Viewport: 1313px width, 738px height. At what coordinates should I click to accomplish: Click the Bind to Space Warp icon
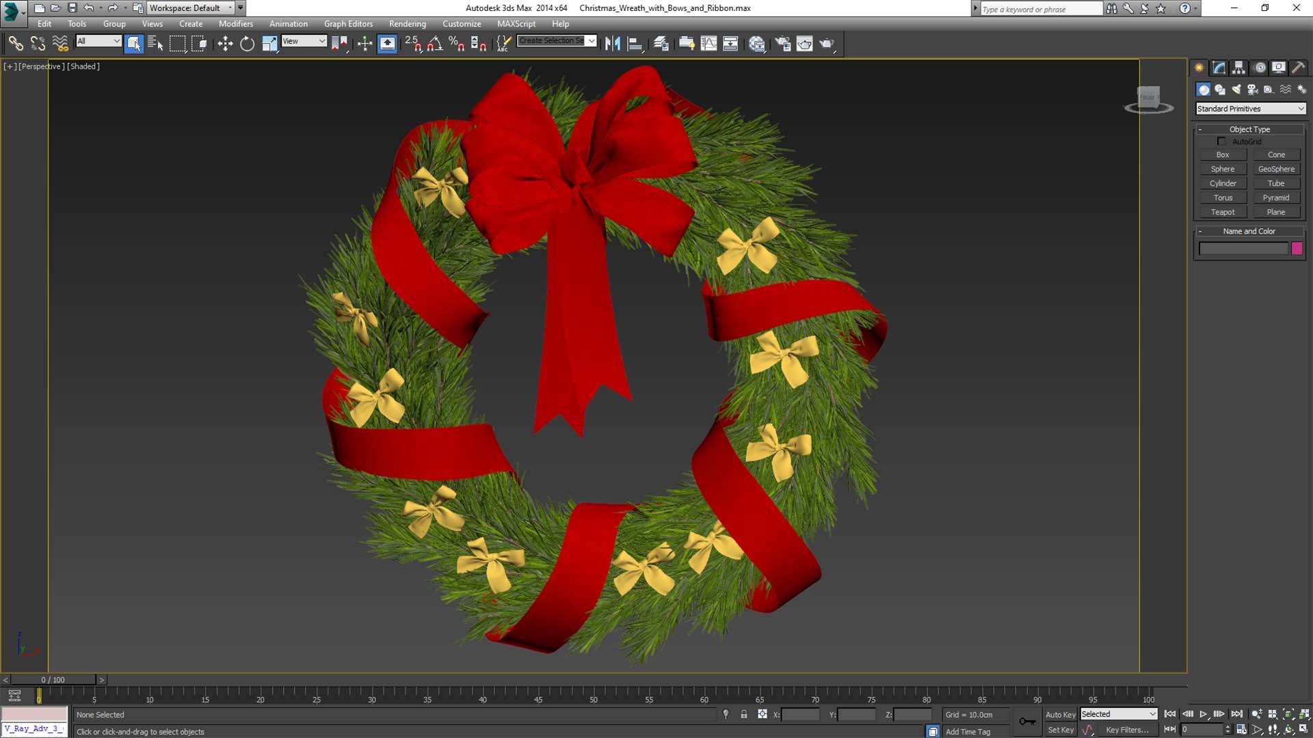click(x=60, y=44)
